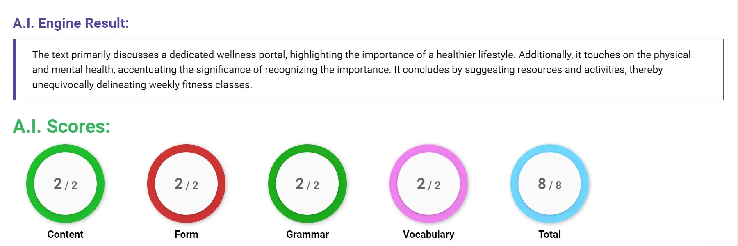The height and width of the screenshot is (246, 738).
Task: Click the A.I. Engine Result heading
Action: 71,23
